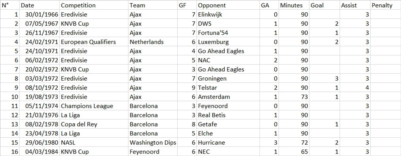Select the Minutes value 73 cell
Viewport: 401px width, 156px height.
point(294,97)
